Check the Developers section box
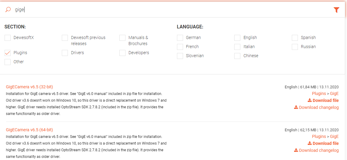 click(122, 53)
